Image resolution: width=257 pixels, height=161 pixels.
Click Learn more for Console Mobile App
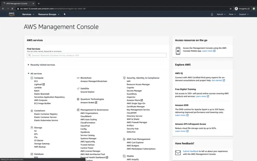pos(209,51)
